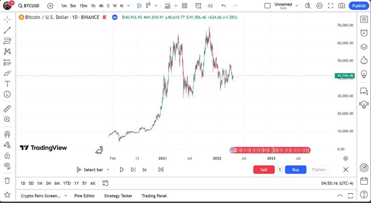Click the replay speed 3x control

pyautogui.click(x=144, y=169)
